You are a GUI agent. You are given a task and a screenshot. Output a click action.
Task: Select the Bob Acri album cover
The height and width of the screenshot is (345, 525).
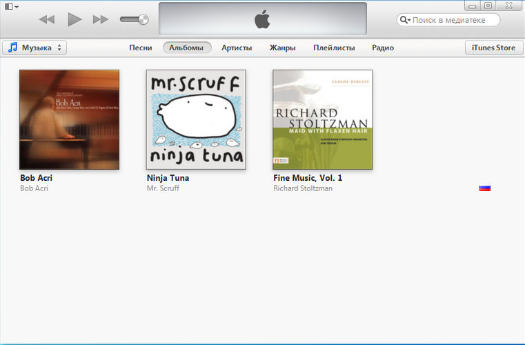point(69,119)
